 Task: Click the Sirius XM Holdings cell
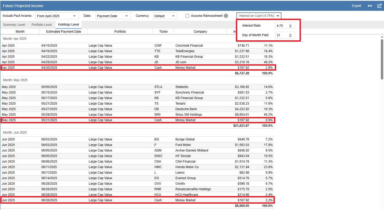click(200, 115)
